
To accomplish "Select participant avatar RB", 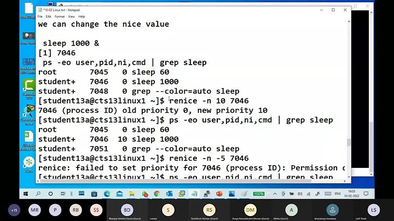I will click(x=76, y=210).
